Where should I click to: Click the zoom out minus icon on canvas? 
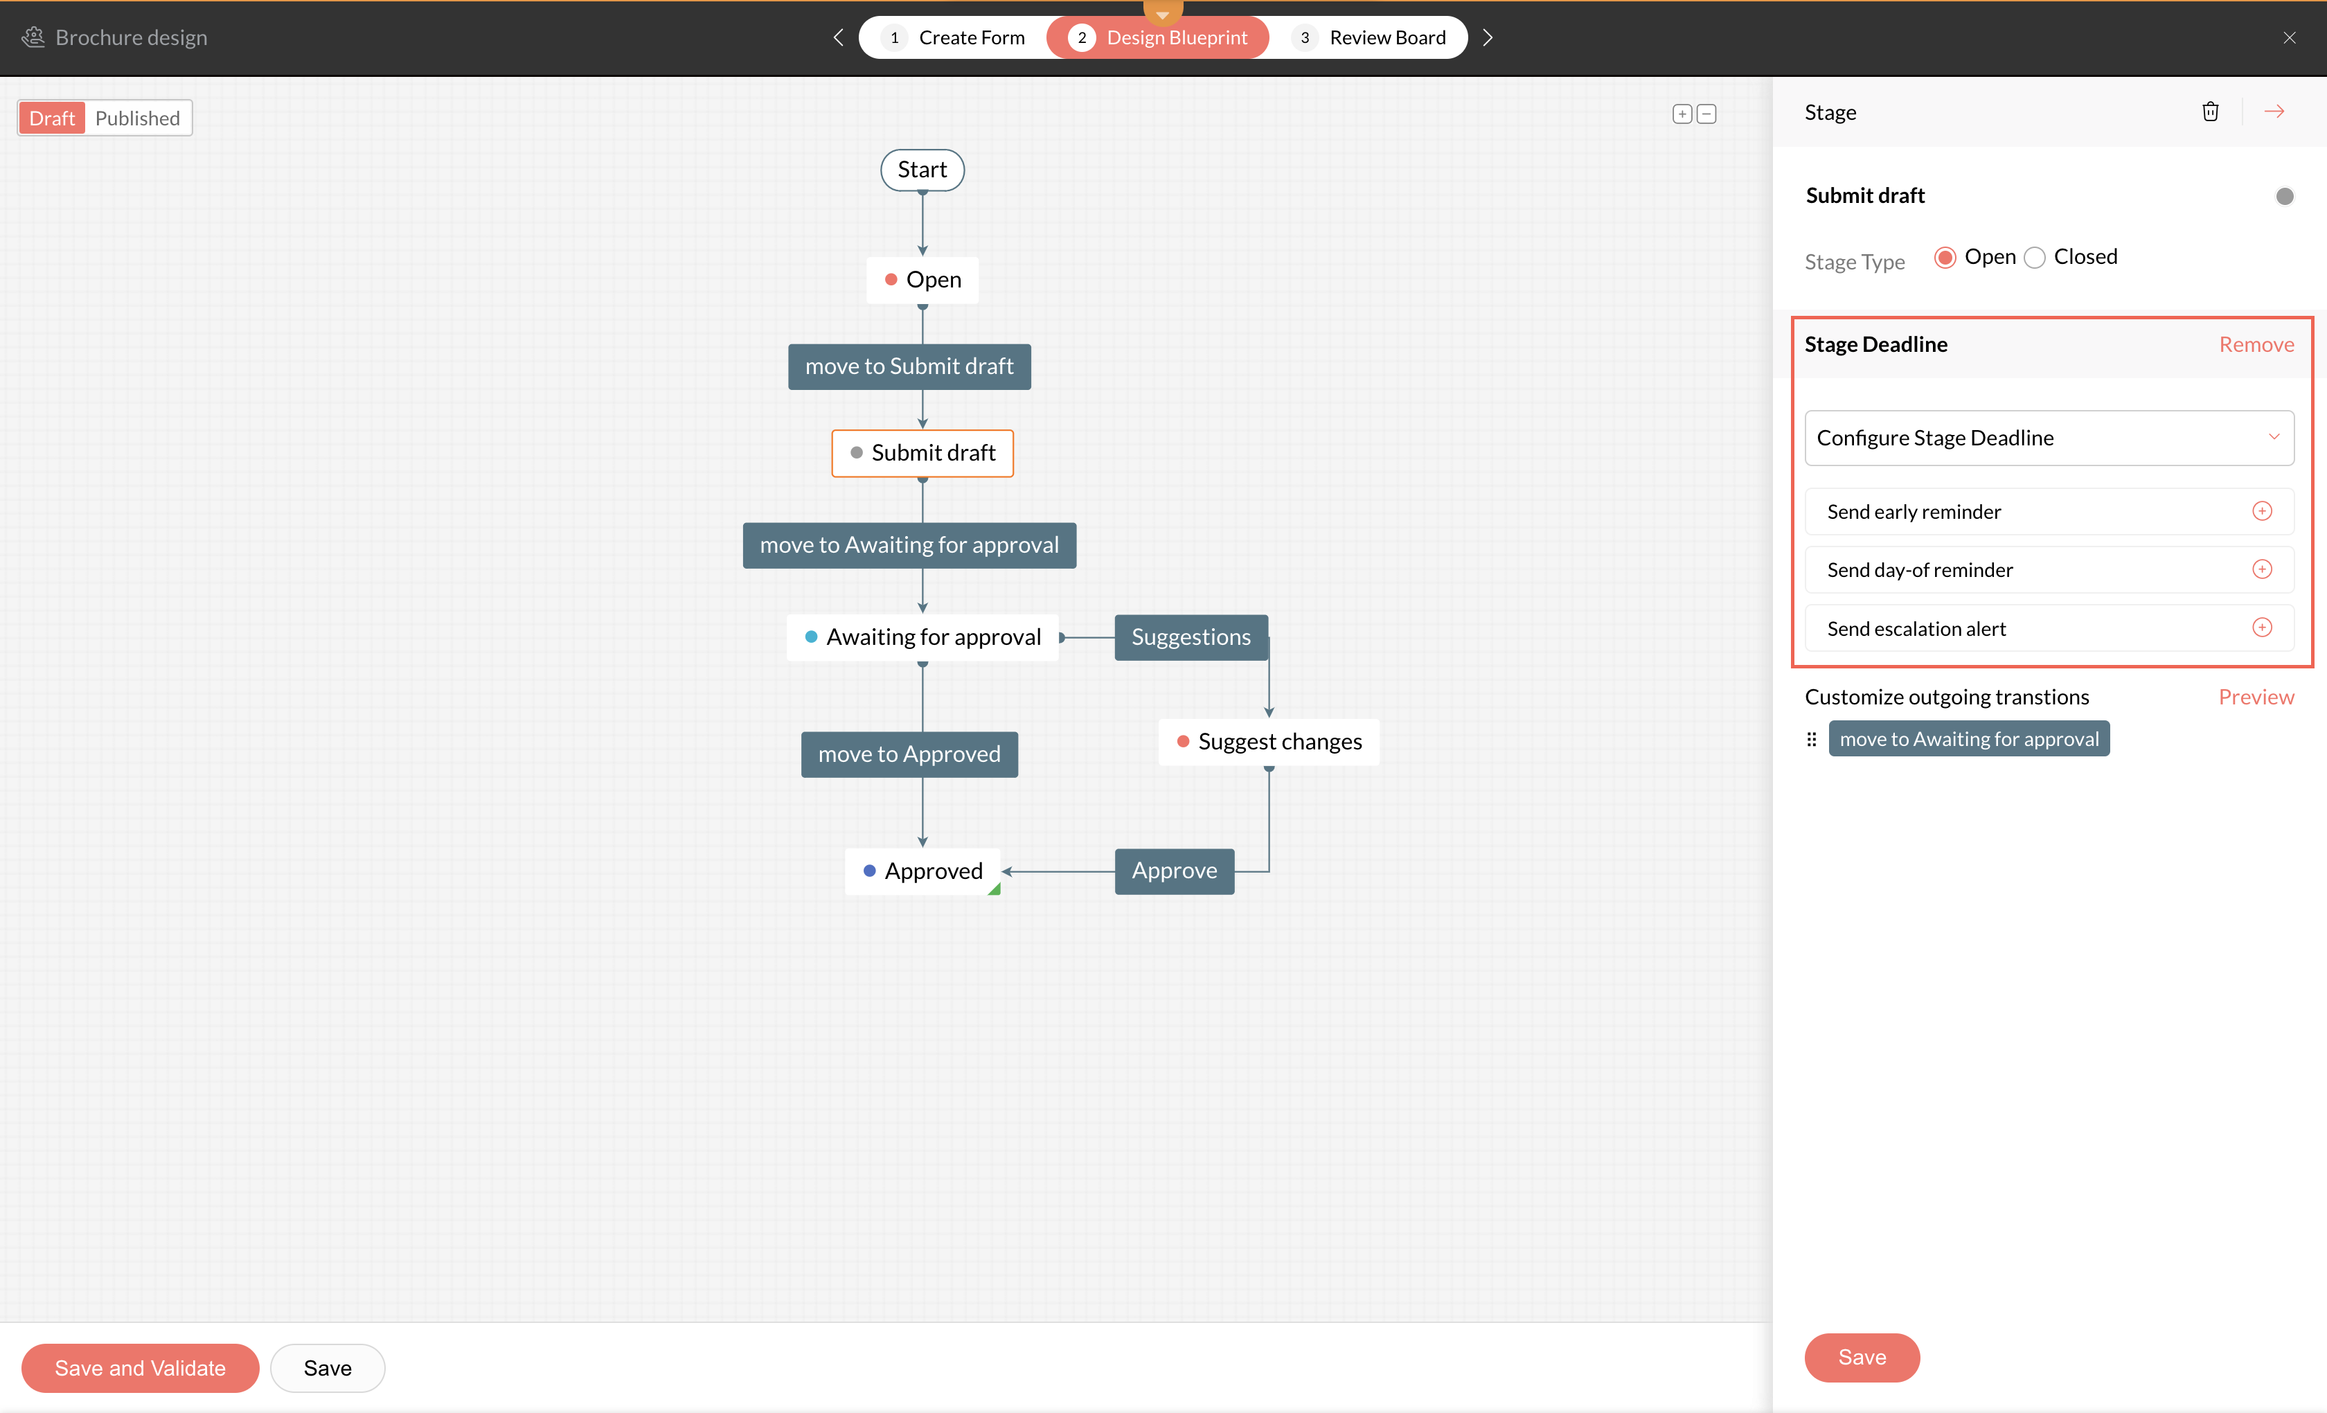tap(1706, 114)
